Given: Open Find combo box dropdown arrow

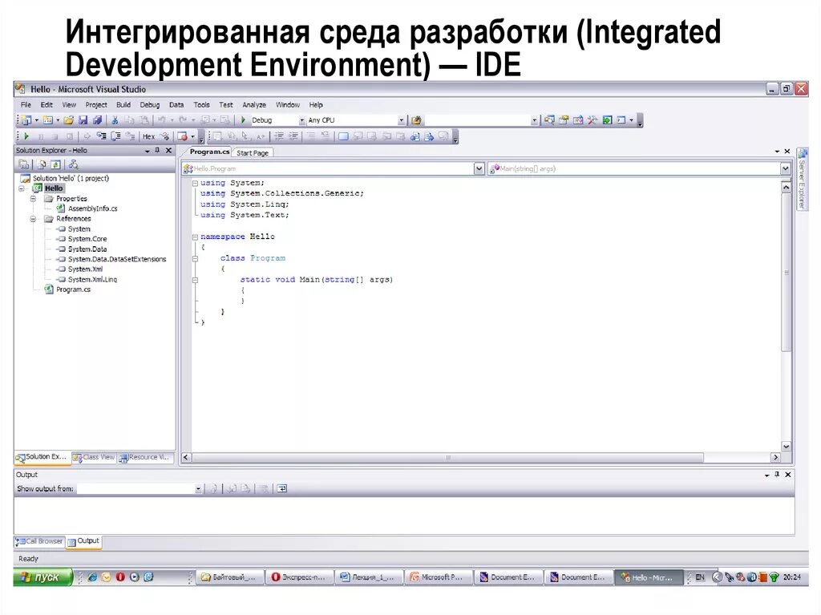Looking at the screenshot, I should click(x=533, y=120).
